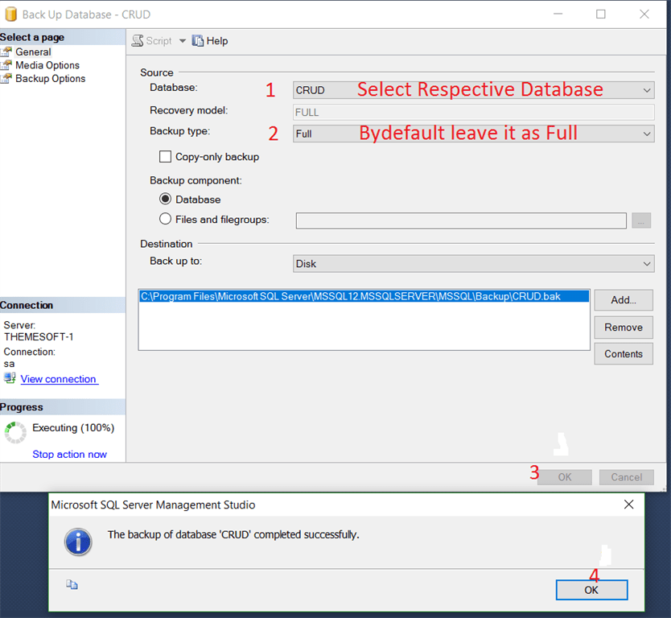Click the Select a page header
671x618 pixels.
point(63,37)
